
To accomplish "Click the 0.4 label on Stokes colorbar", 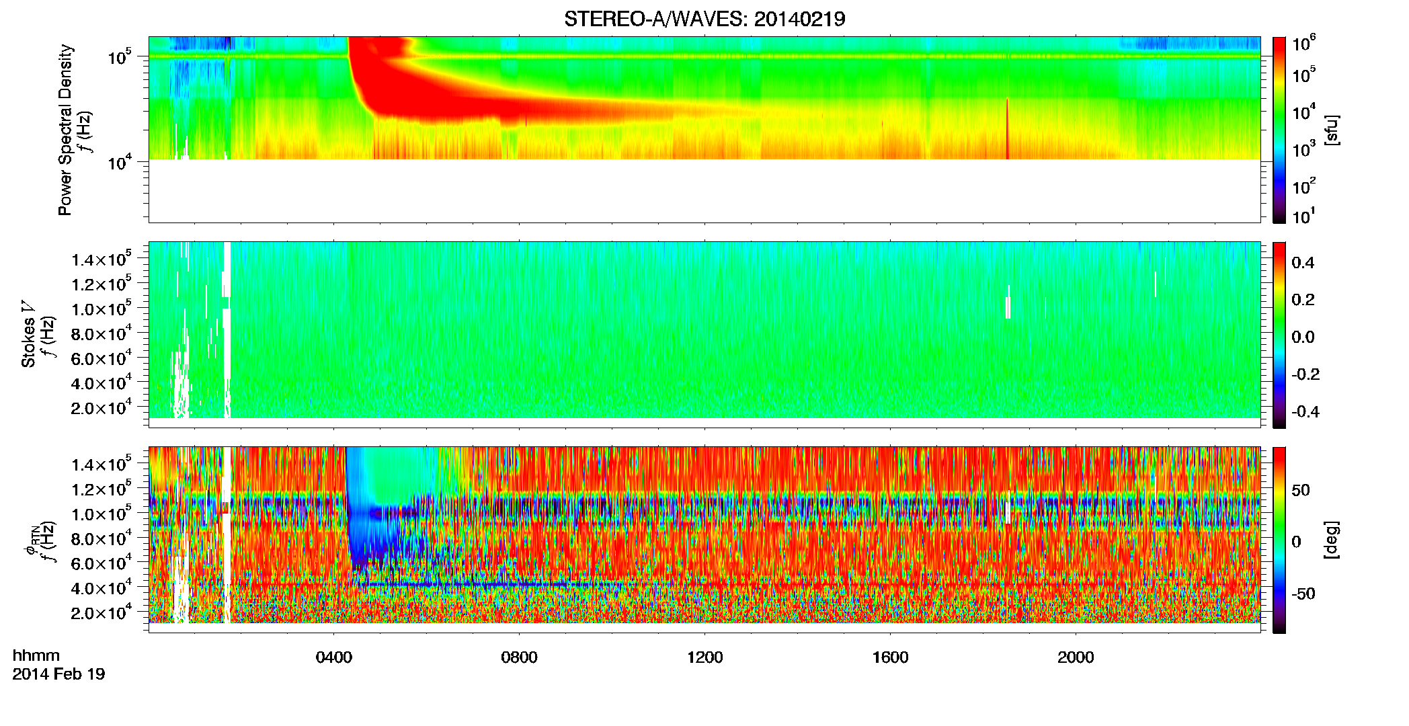I will click(x=1303, y=263).
